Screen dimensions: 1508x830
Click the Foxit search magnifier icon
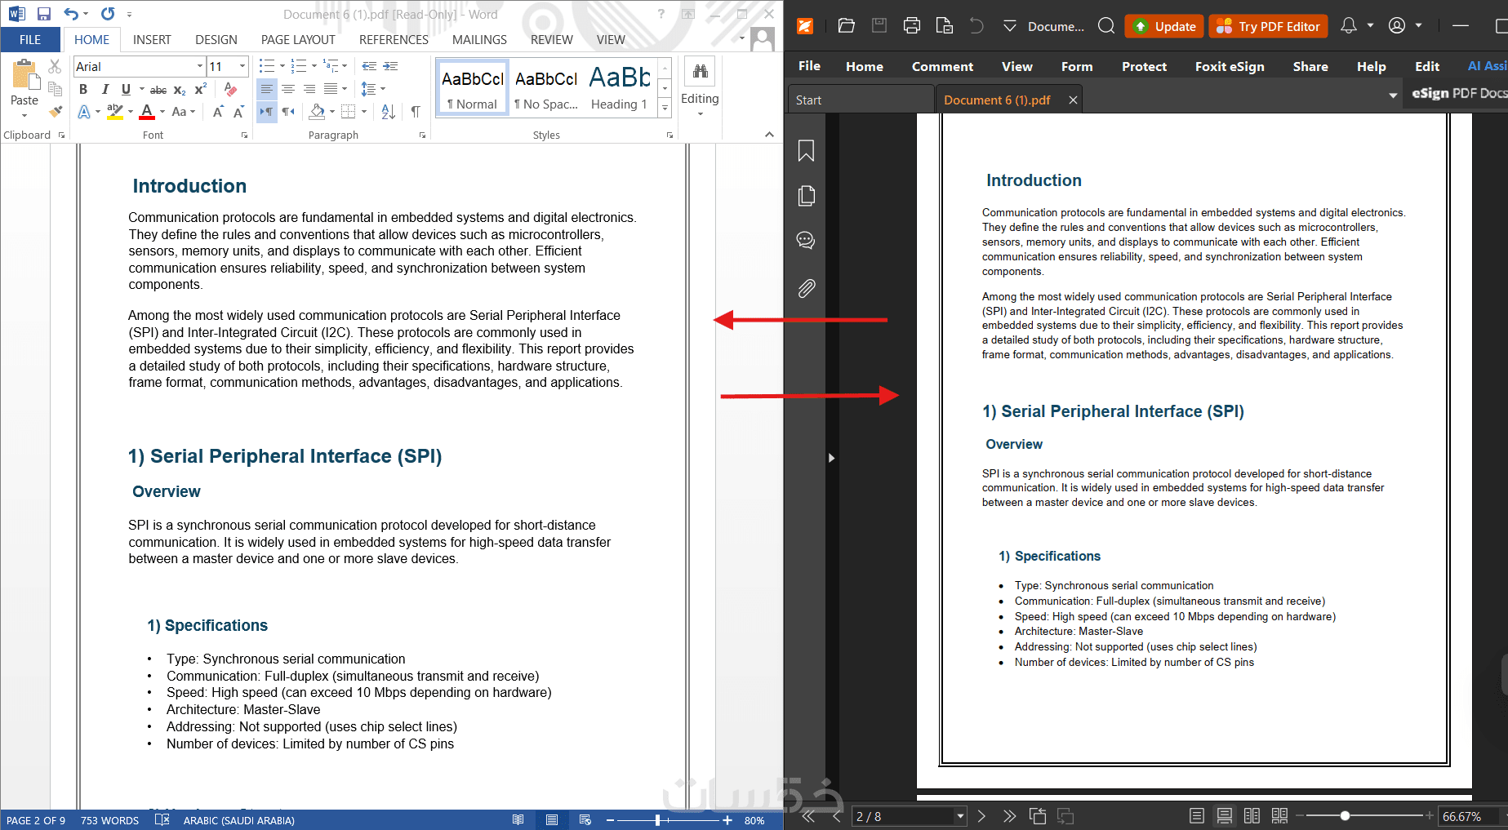tap(1105, 26)
